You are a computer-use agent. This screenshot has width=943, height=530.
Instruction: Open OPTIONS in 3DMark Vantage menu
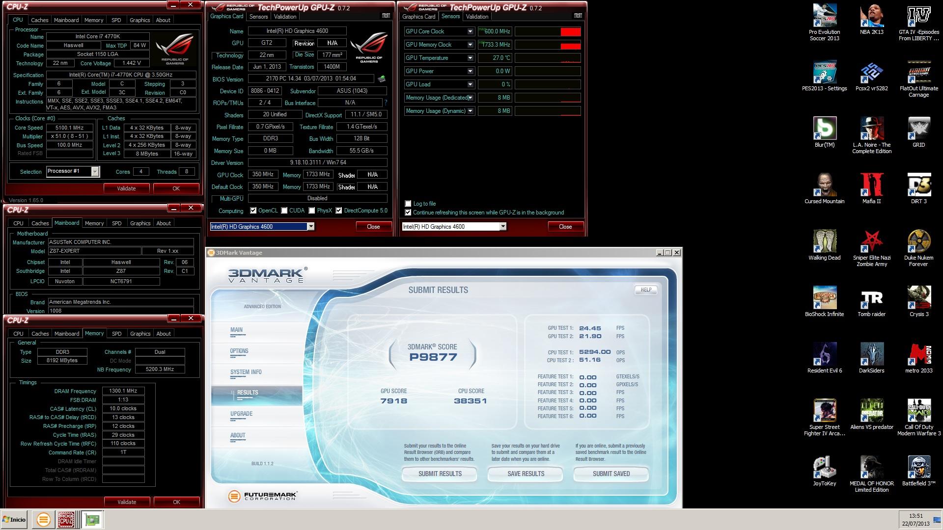[239, 351]
